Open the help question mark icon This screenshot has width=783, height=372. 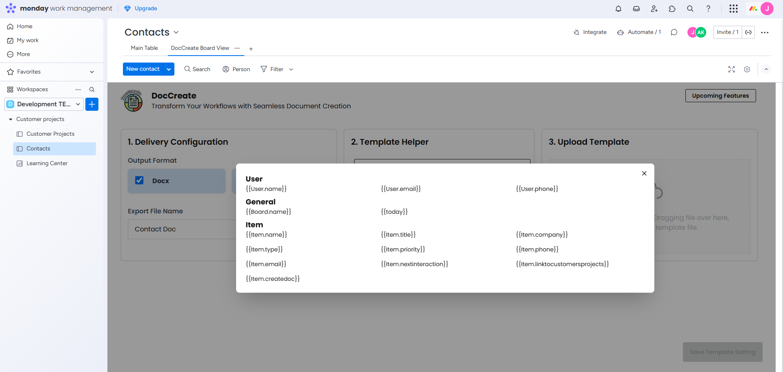[708, 9]
